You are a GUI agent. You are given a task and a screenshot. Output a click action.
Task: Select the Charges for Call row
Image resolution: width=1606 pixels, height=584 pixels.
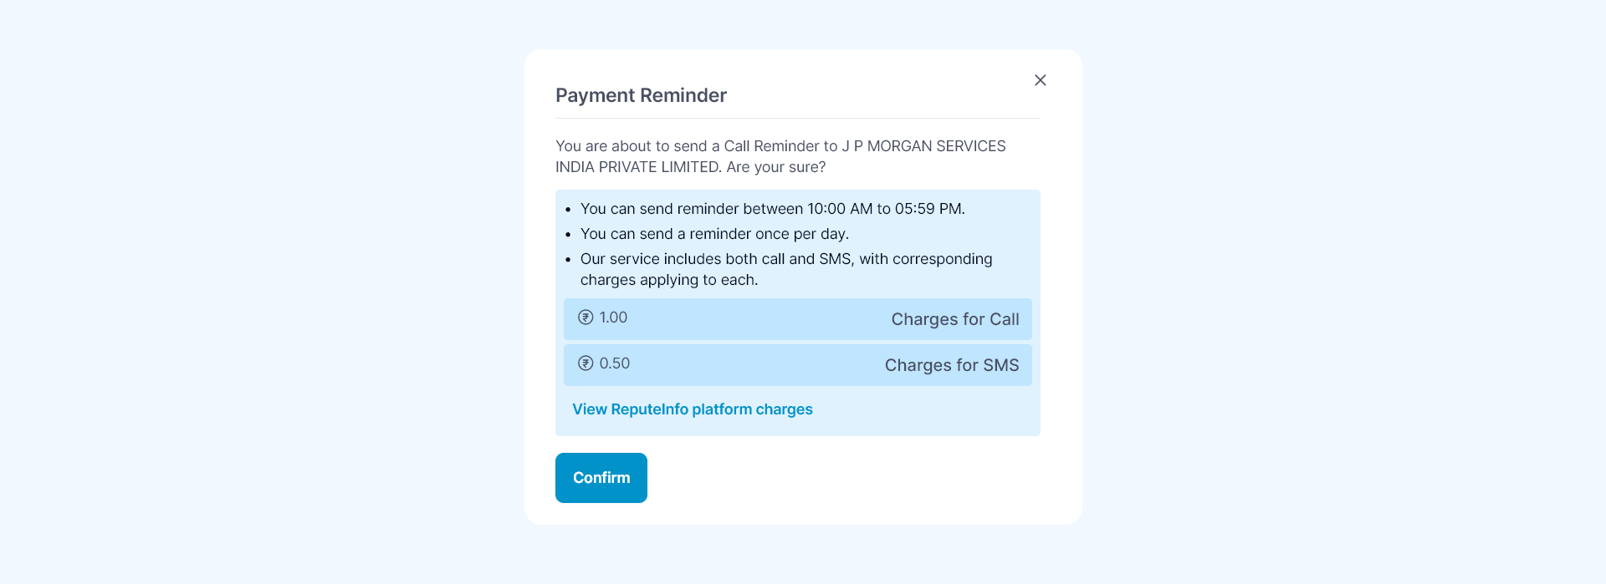tap(797, 319)
